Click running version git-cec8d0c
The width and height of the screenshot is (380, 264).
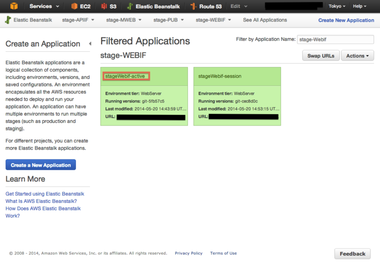pyautogui.click(x=246, y=101)
